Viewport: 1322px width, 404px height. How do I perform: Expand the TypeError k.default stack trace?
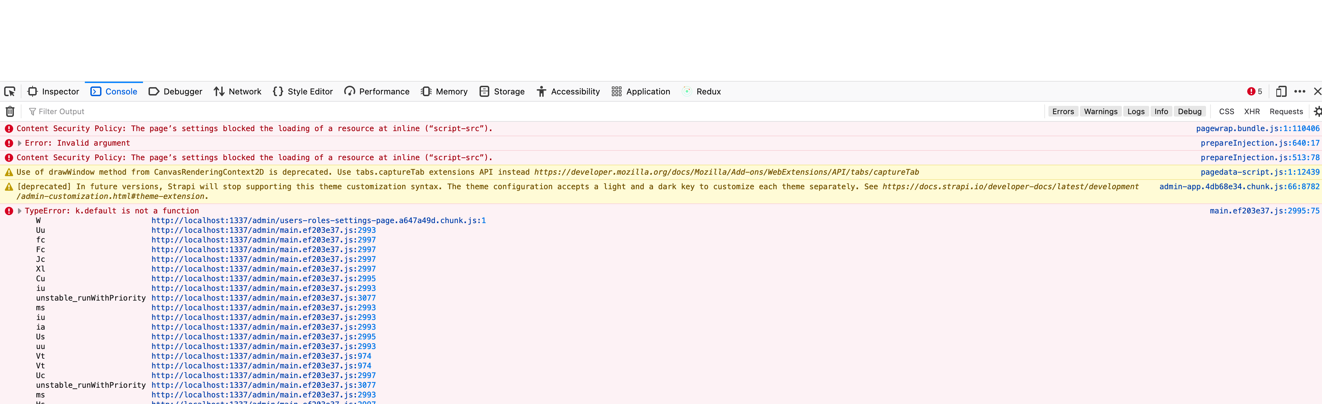tap(20, 210)
